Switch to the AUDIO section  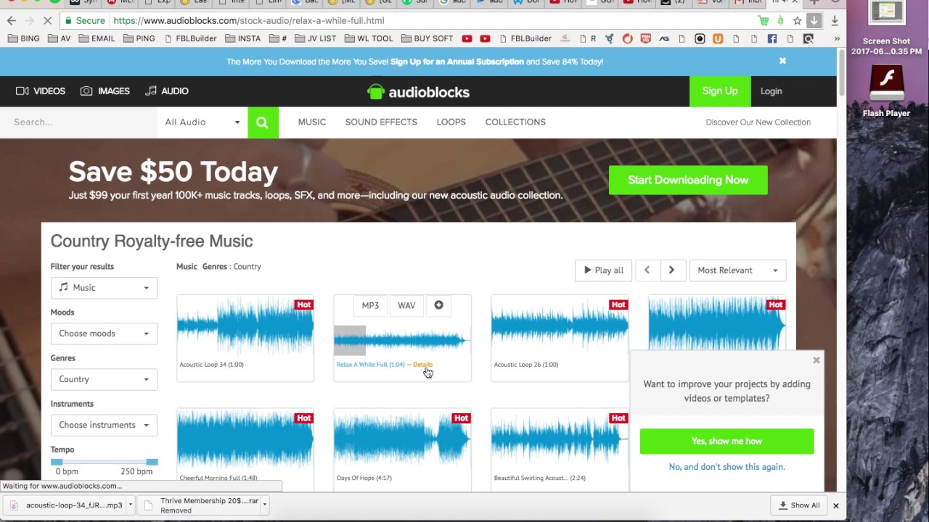(x=167, y=91)
